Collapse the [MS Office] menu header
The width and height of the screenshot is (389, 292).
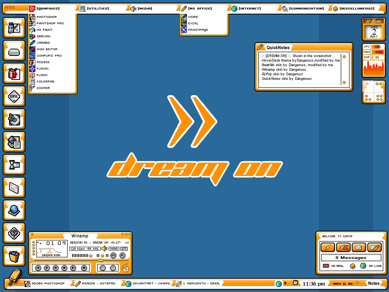click(x=196, y=8)
